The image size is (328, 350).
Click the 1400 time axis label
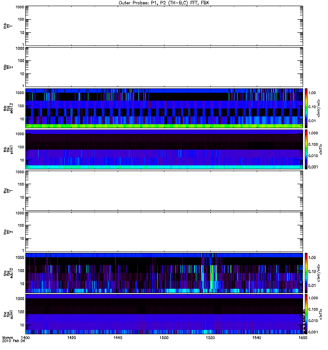click(x=25, y=337)
